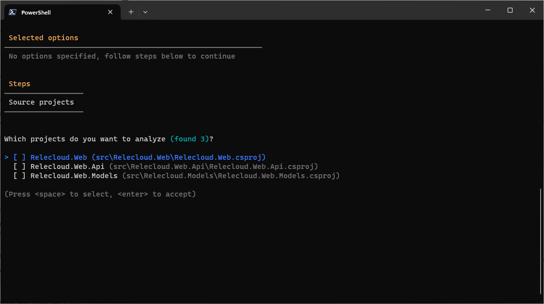Check the Relecloud.Web project checkbox
This screenshot has height=304, width=544.
click(18, 157)
